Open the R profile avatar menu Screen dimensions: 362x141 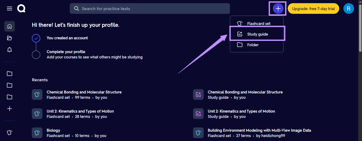click(348, 8)
